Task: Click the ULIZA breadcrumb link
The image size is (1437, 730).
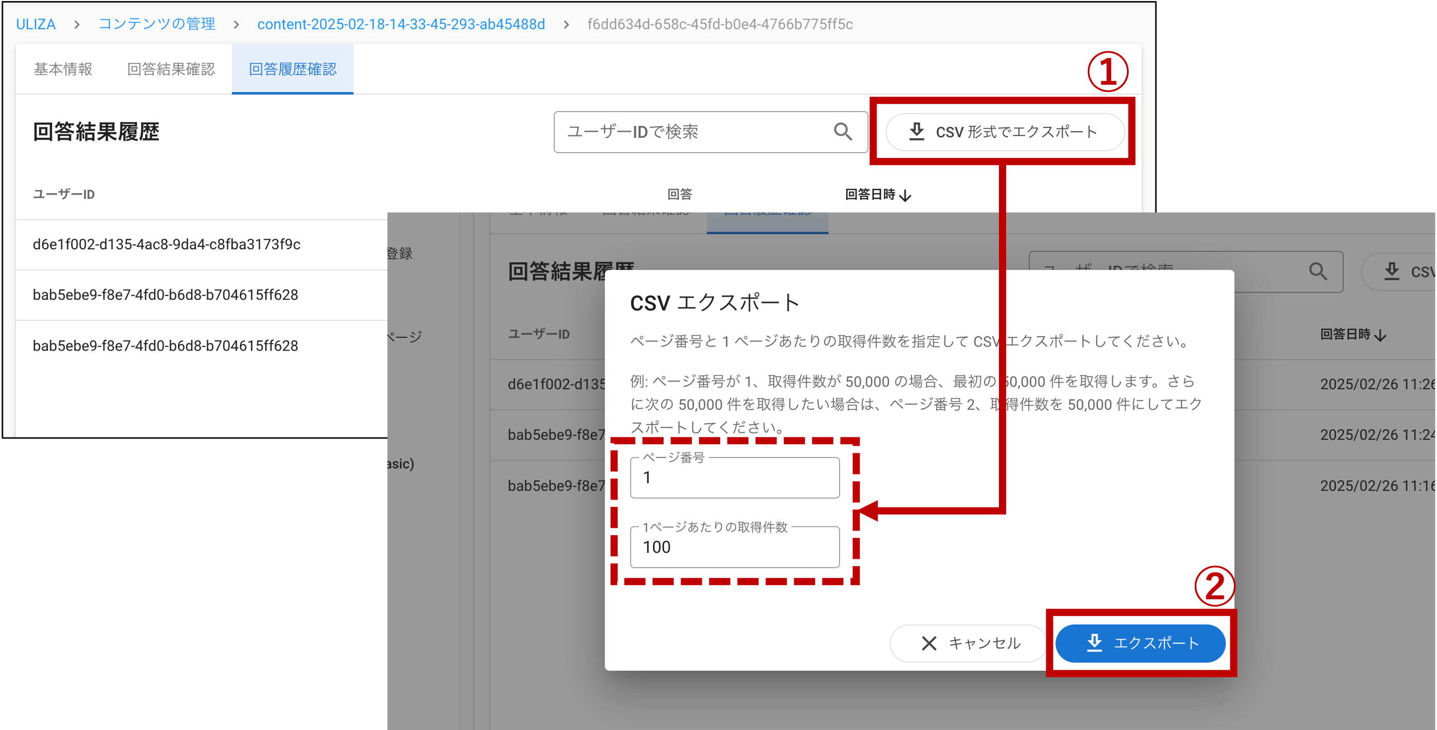Action: coord(35,25)
